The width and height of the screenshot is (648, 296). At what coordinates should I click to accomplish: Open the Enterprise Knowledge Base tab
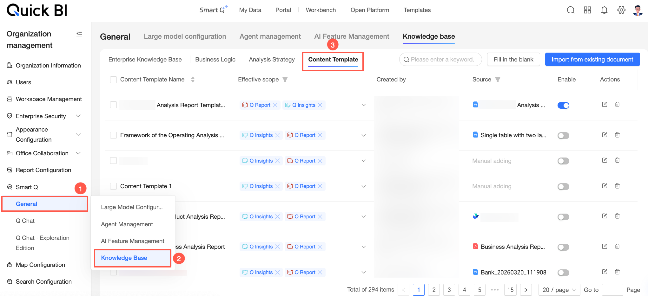pos(145,60)
